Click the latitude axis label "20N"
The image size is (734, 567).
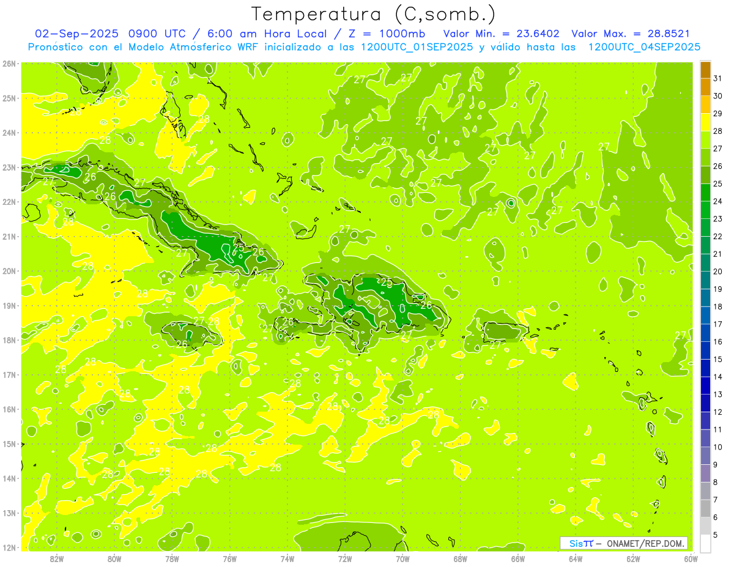click(x=9, y=271)
